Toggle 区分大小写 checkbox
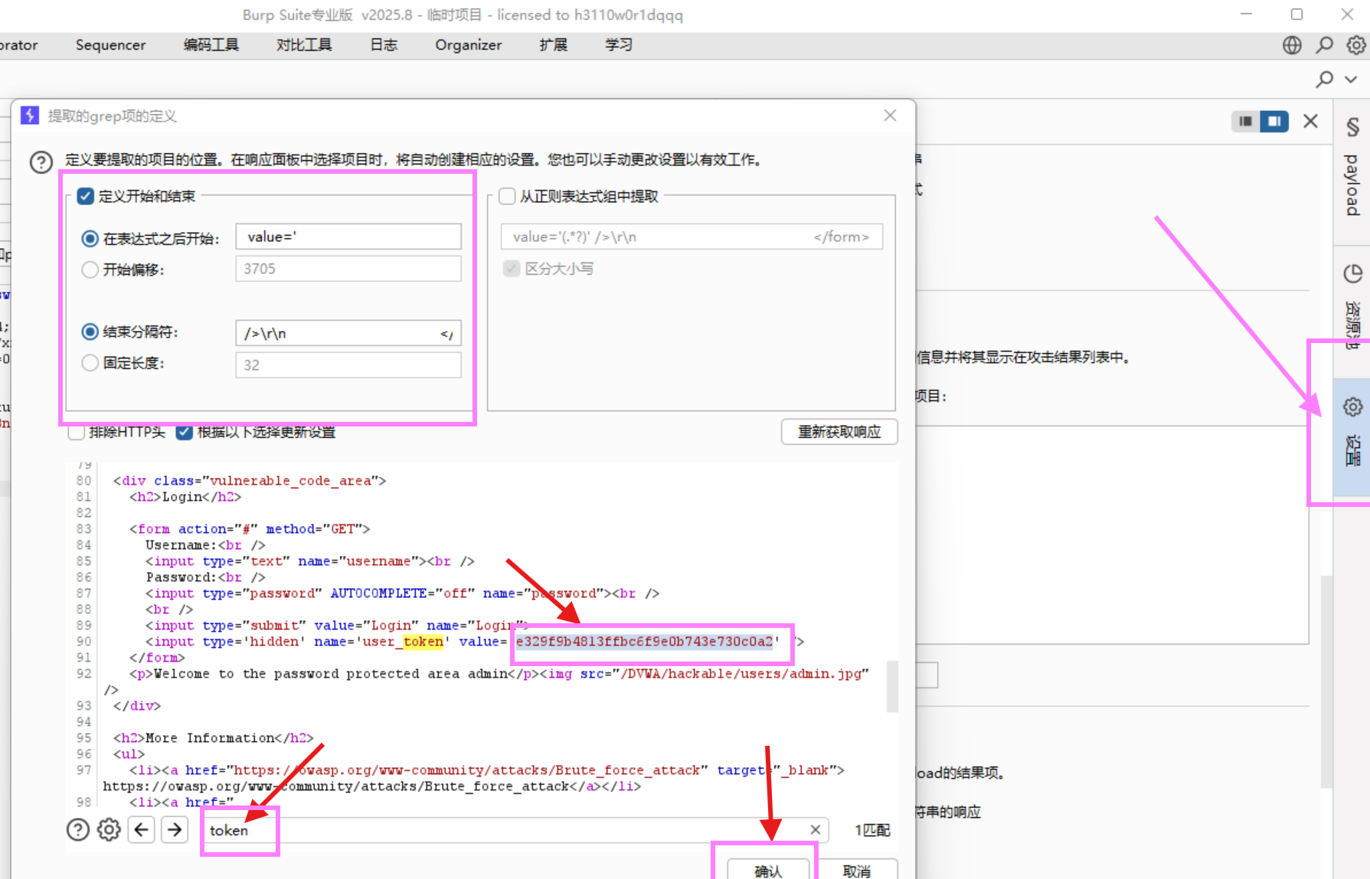This screenshot has width=1370, height=879. coord(512,269)
